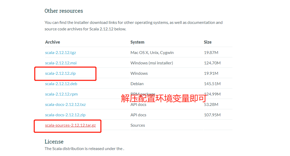This screenshot has width=290, height=156.
Task: Download the scala-2.12.12.tgz archive
Action: pos(60,53)
